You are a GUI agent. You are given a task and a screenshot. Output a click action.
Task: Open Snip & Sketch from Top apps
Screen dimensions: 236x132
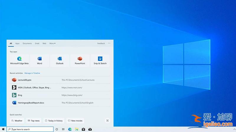[100, 60]
